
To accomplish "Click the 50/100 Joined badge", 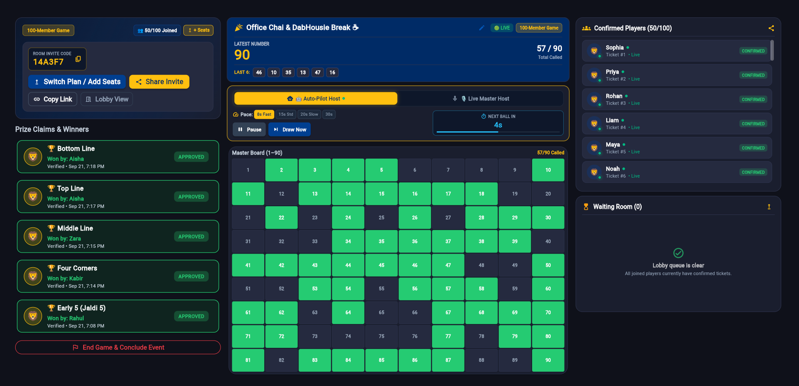I will tap(157, 30).
